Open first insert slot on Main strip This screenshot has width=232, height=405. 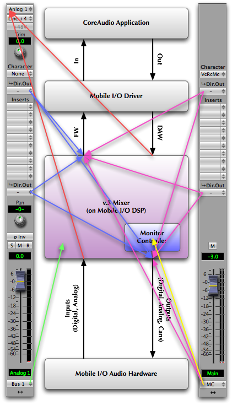click(x=213, y=107)
